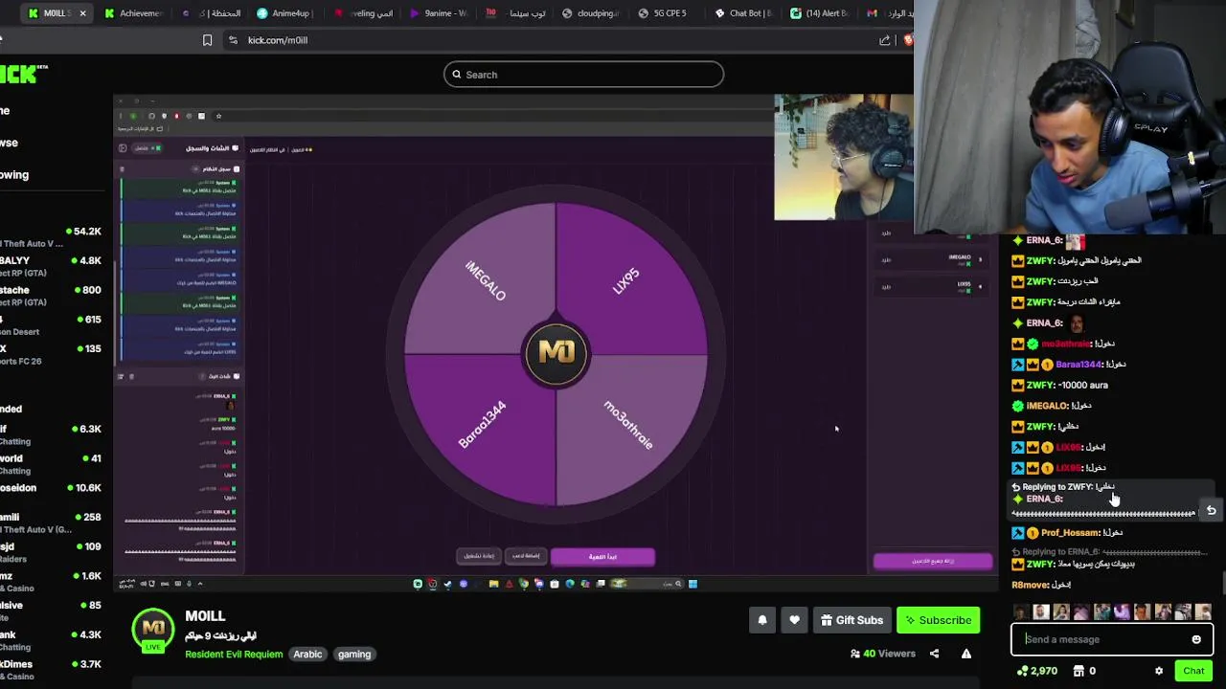
Task: Follow channel via heart icon
Action: (x=794, y=620)
